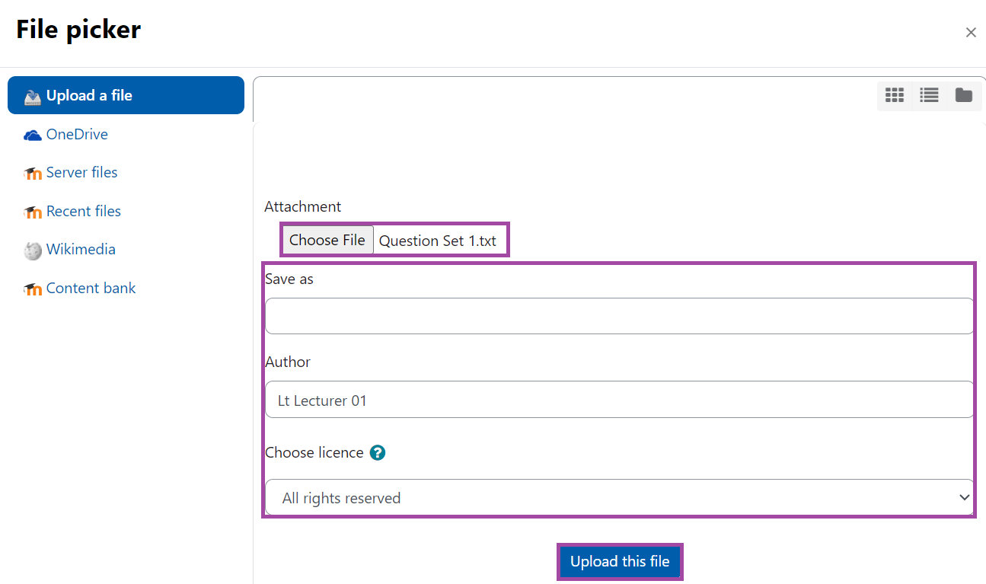Viewport: 986px width, 584px height.
Task: Click the Save as label
Action: tap(289, 279)
